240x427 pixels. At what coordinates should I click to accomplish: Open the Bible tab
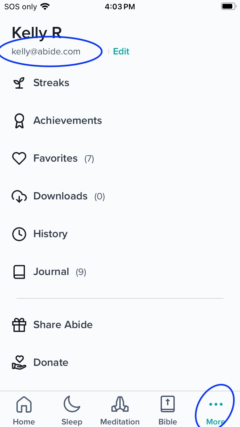point(168,410)
